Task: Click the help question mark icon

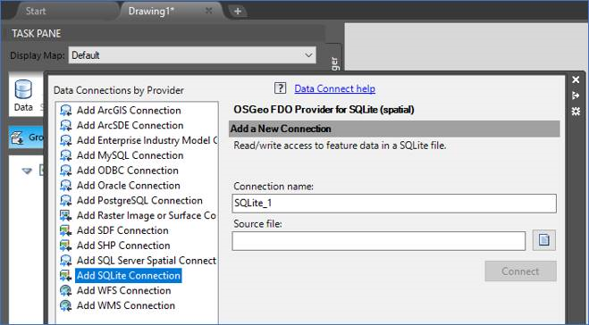Action: click(x=281, y=88)
